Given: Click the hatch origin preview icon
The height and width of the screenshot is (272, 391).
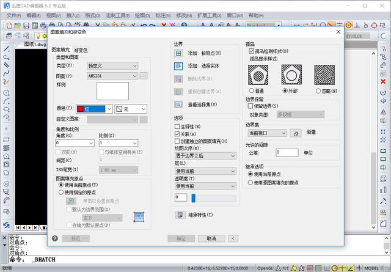Looking at the screenshot, I should point(139,217).
